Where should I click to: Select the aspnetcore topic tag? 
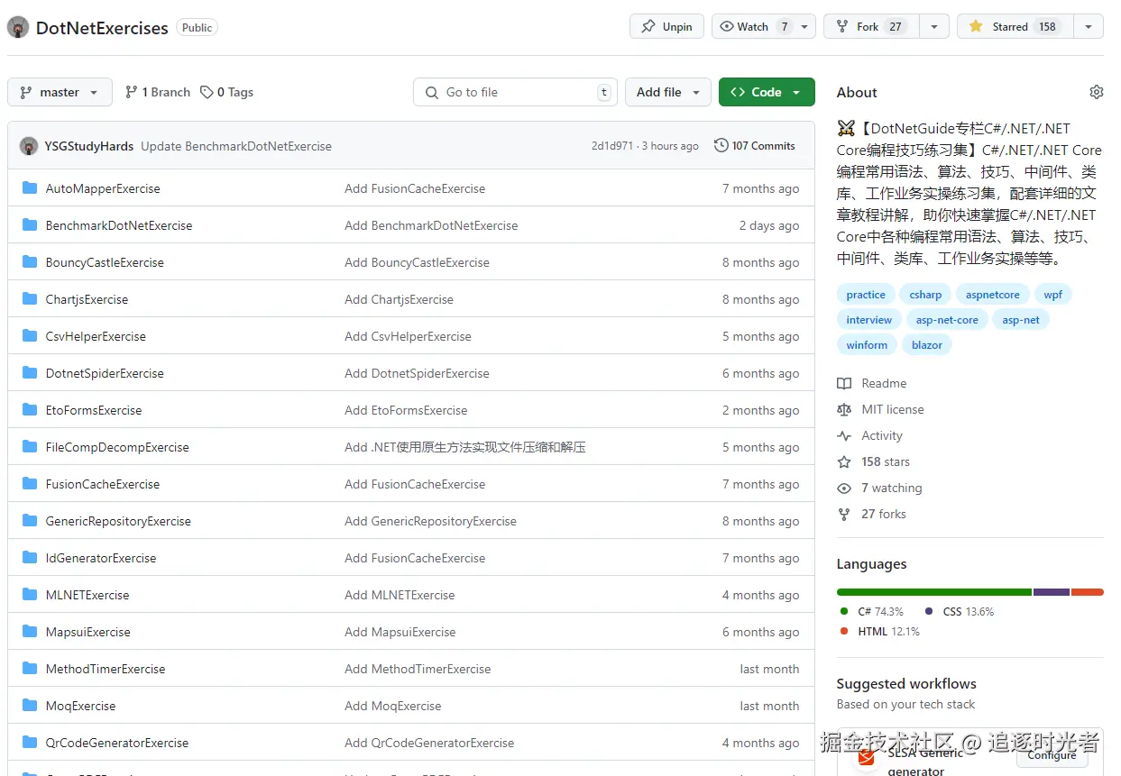point(993,295)
